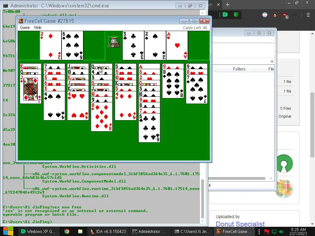Click the volume speaker tray icon
315x236 pixels.
click(281, 232)
